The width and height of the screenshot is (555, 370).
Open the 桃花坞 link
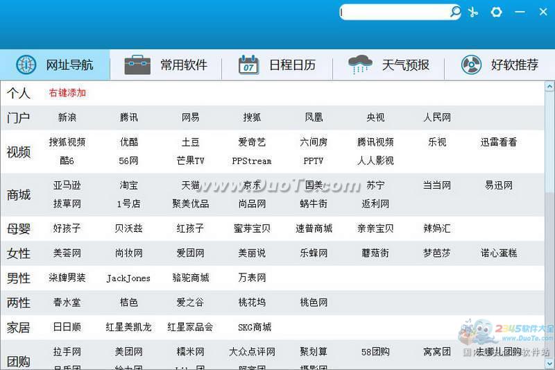click(x=252, y=303)
